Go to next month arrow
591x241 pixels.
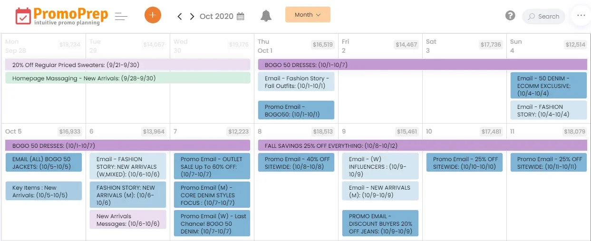pyautogui.click(x=192, y=17)
